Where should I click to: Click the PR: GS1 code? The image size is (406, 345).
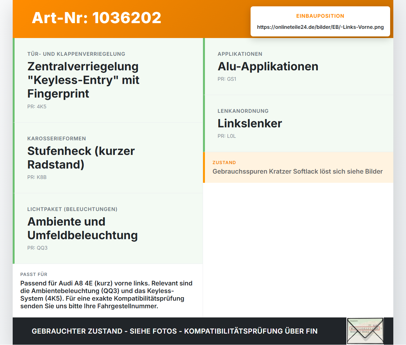tap(227, 79)
